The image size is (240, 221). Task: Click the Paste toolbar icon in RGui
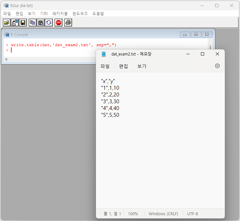[41, 23]
